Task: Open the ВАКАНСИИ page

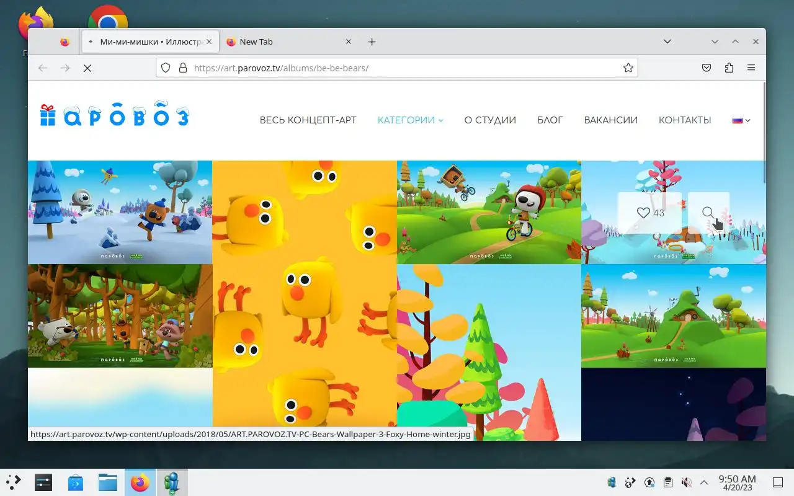Action: 610,120
